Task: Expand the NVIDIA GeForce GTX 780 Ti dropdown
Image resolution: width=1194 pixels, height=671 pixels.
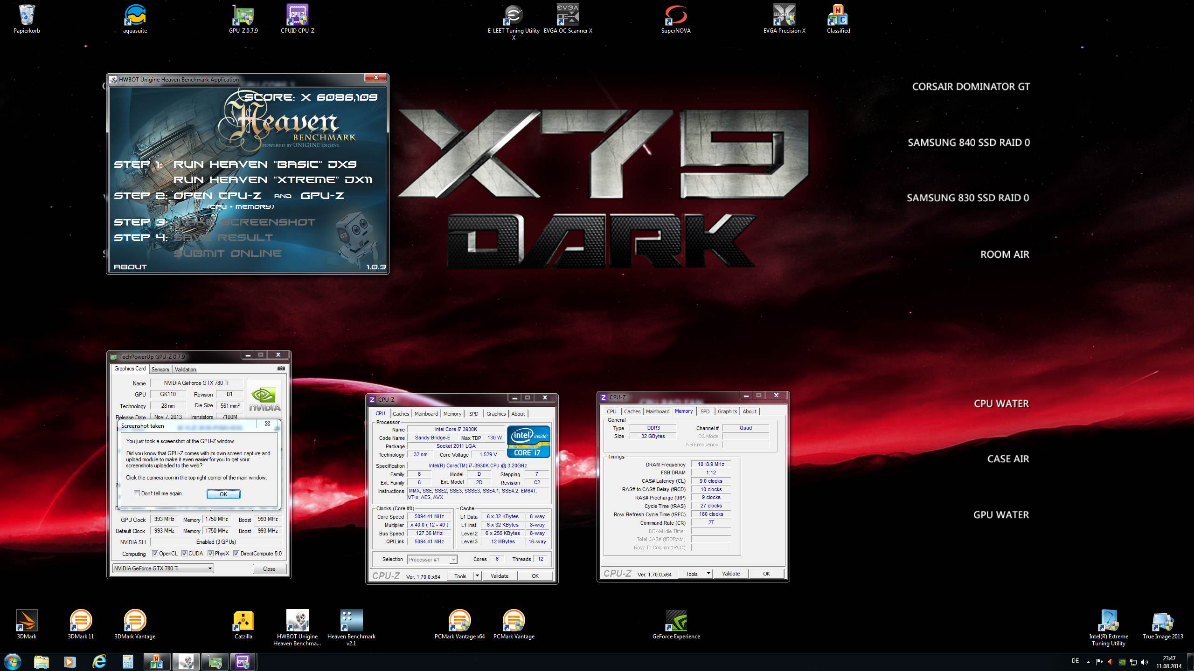Action: [x=163, y=568]
